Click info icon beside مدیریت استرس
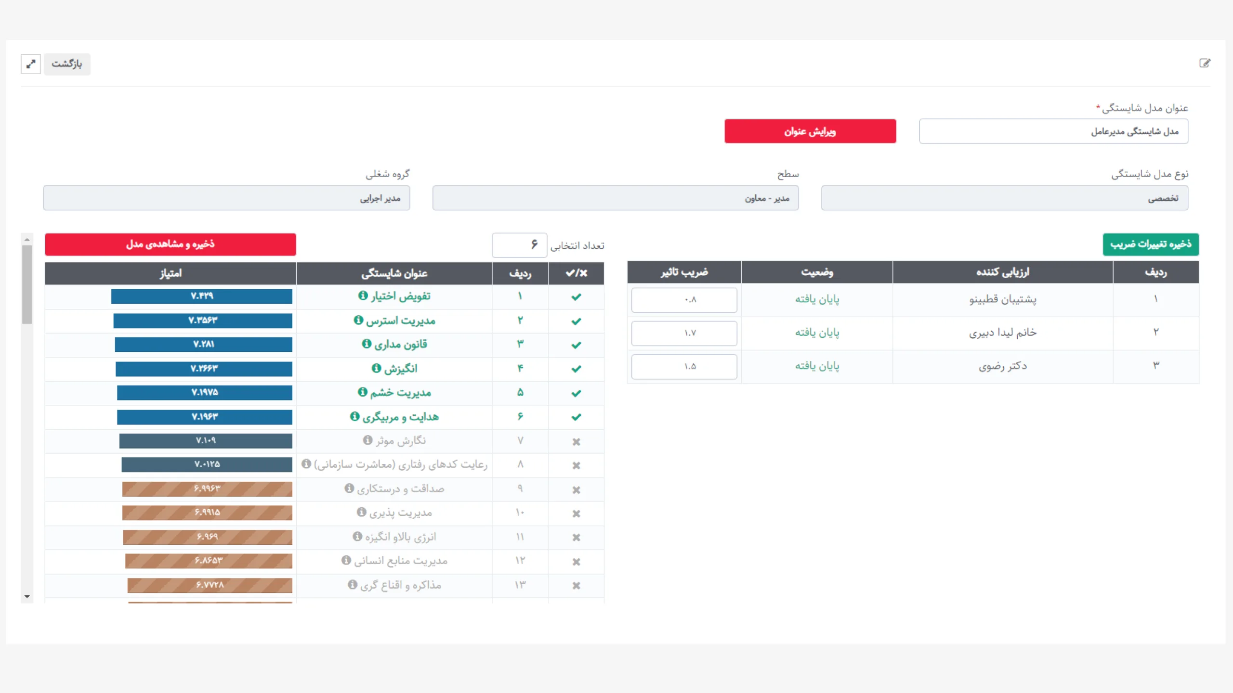 (x=358, y=320)
